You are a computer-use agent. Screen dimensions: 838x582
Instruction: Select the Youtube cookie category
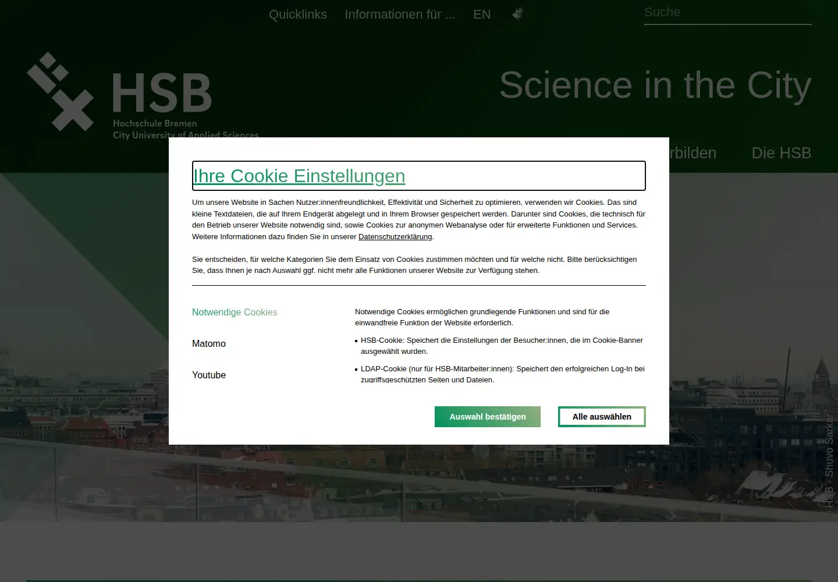click(x=209, y=375)
